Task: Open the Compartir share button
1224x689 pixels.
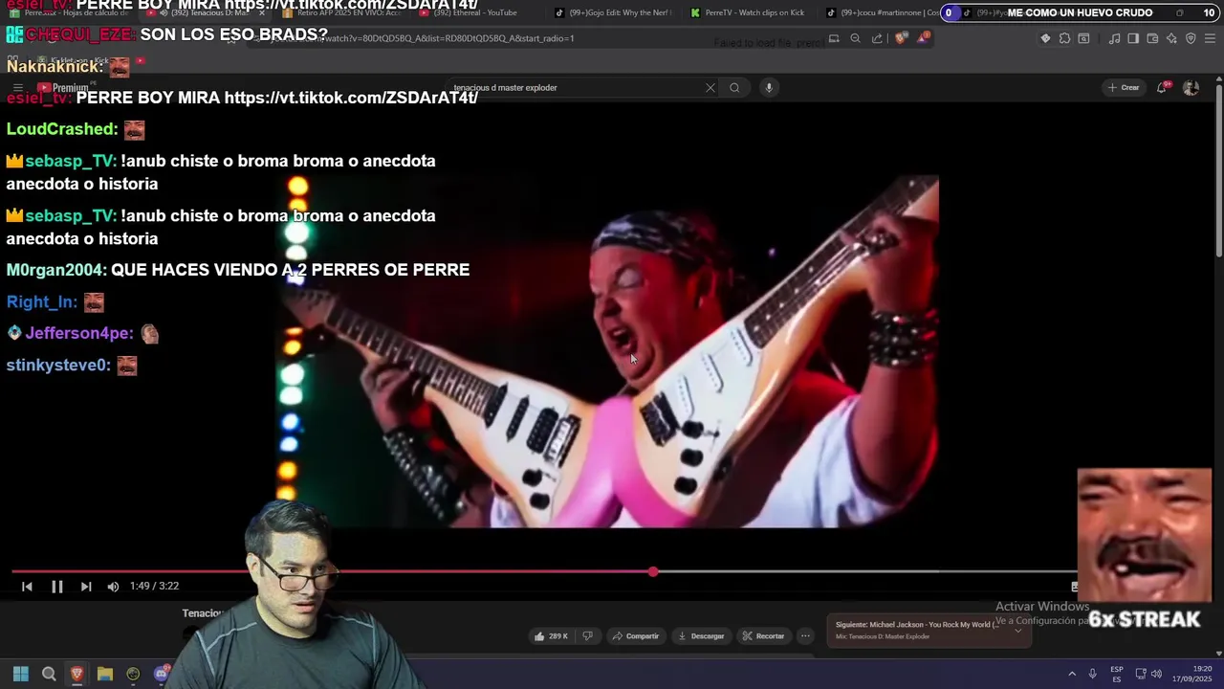Action: pyautogui.click(x=636, y=636)
